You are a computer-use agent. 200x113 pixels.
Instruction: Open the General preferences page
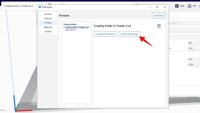(x=48, y=14)
